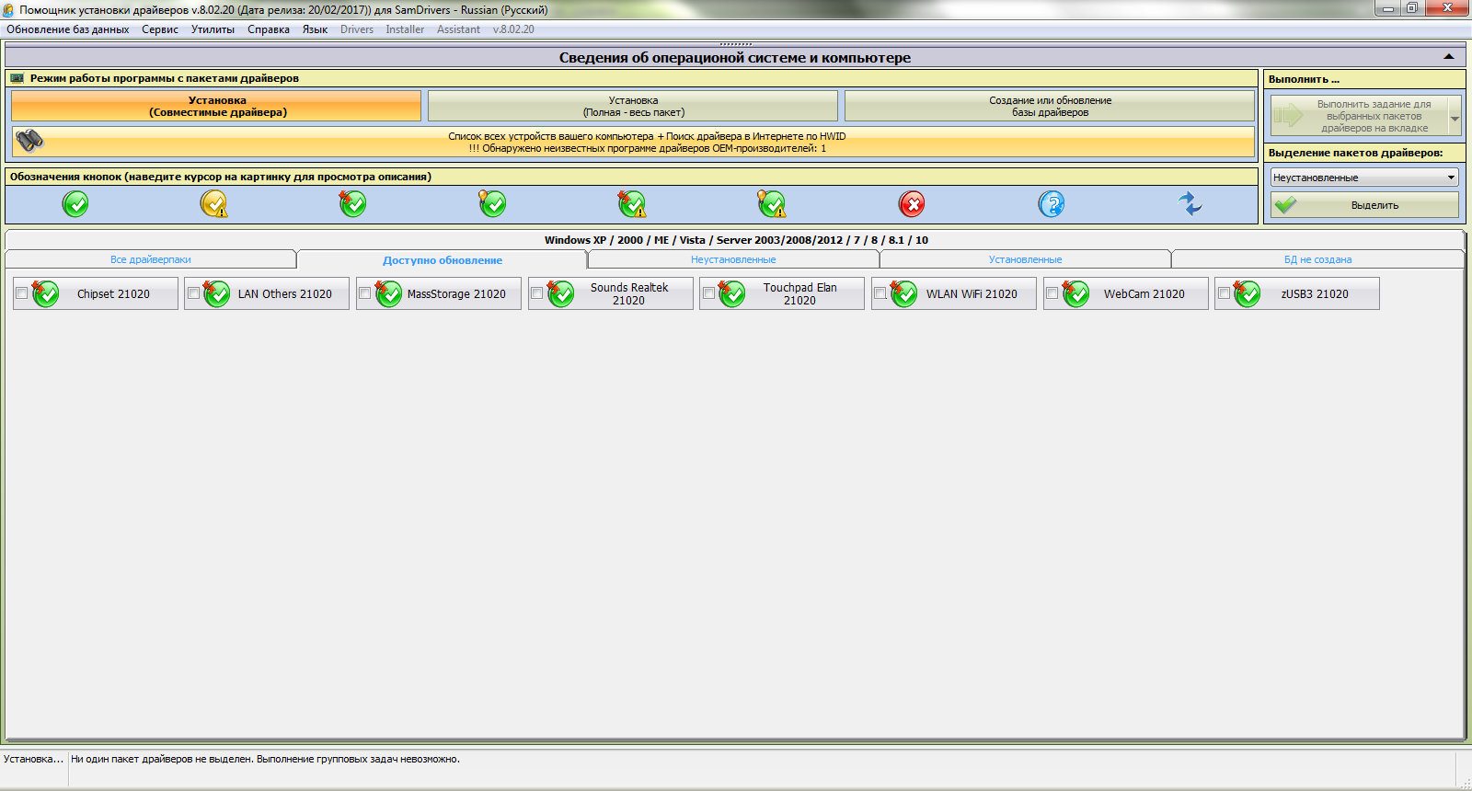The width and height of the screenshot is (1472, 791).
Task: Click the first plain green checkmark legend icon
Action: [x=75, y=203]
